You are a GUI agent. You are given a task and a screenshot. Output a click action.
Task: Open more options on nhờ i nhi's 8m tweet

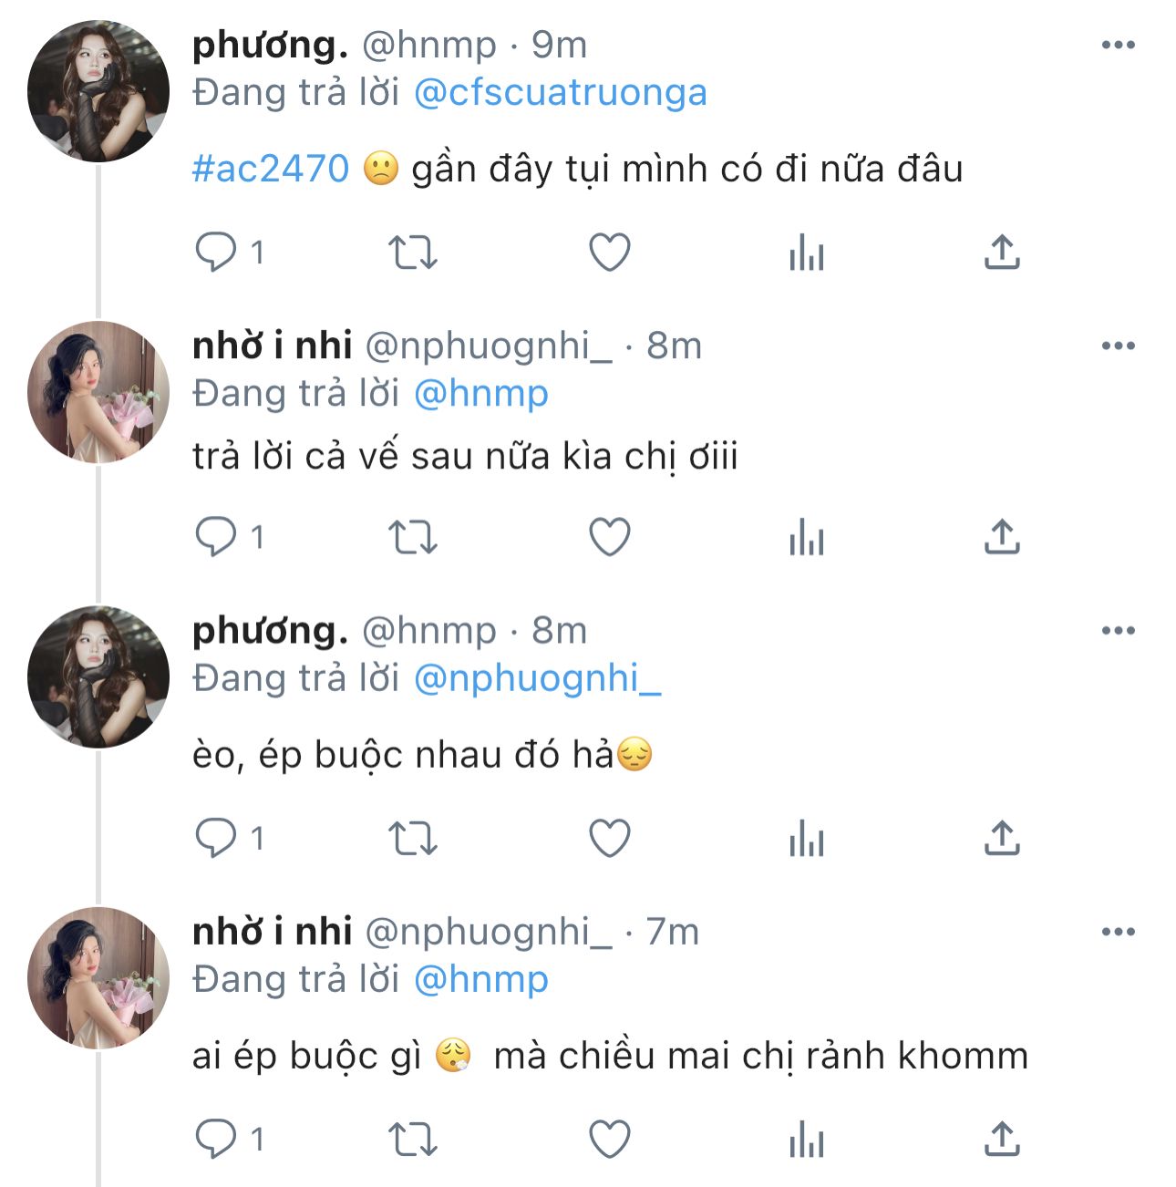tap(1118, 346)
